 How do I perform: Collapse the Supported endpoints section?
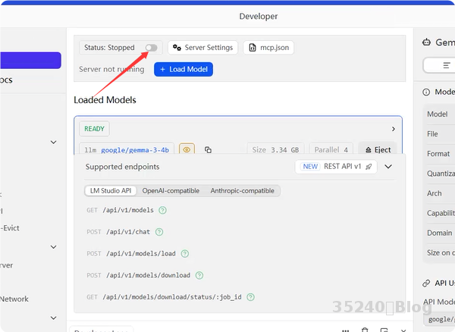[x=388, y=167]
